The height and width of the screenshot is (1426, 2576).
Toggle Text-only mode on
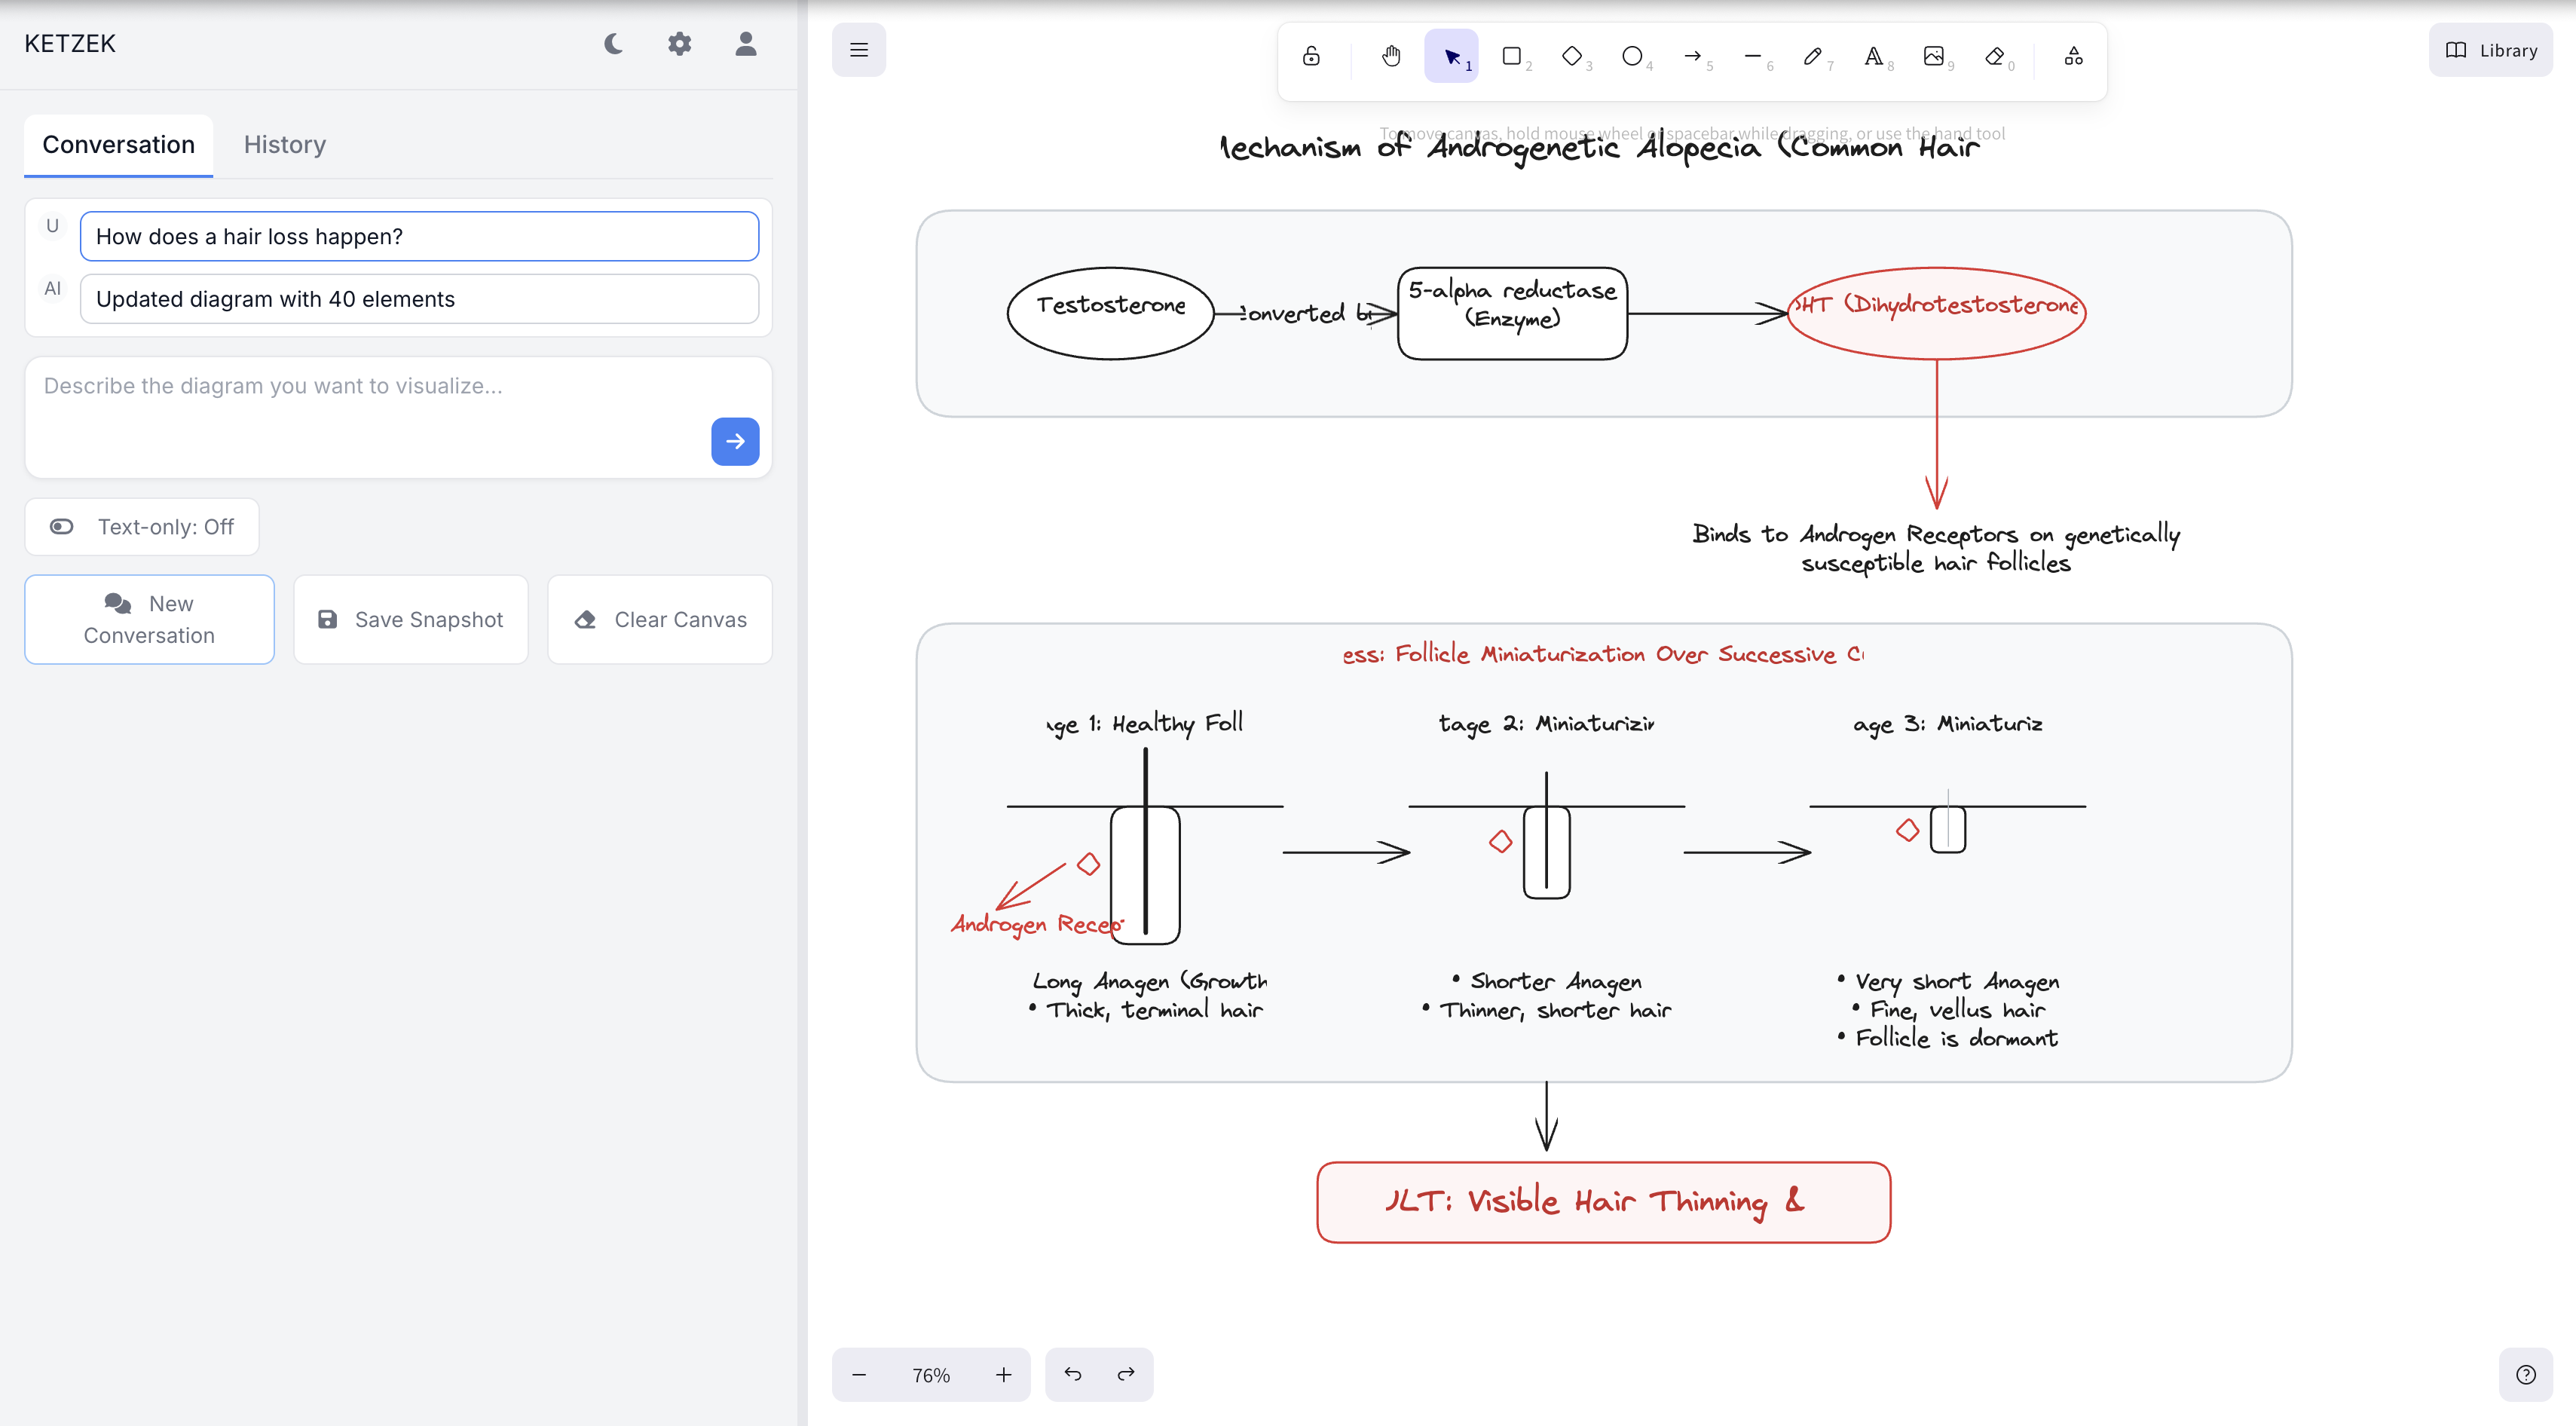tap(142, 527)
